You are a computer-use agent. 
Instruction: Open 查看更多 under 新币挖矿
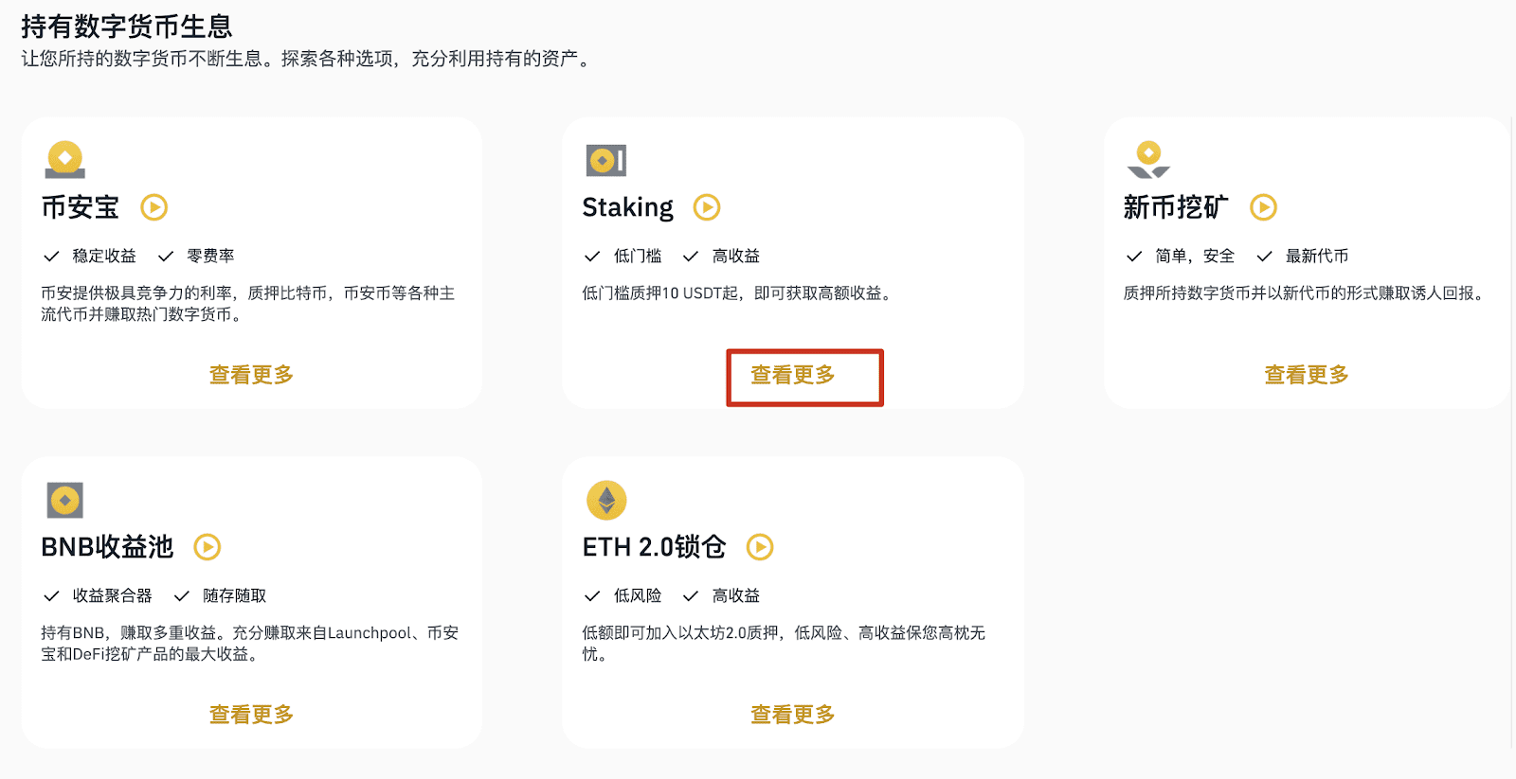pyautogui.click(x=1307, y=375)
